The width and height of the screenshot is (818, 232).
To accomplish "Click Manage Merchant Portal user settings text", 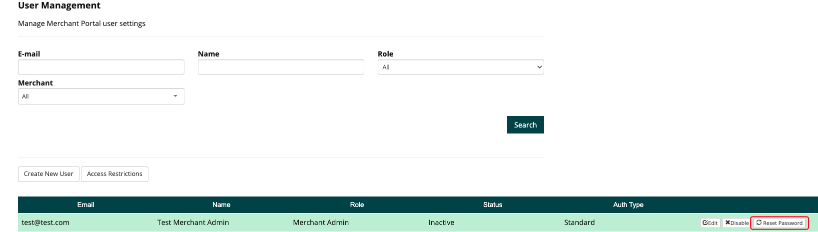I will [82, 23].
